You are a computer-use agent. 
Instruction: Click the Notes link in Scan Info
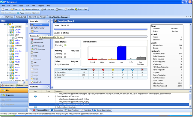coord(36,31)
